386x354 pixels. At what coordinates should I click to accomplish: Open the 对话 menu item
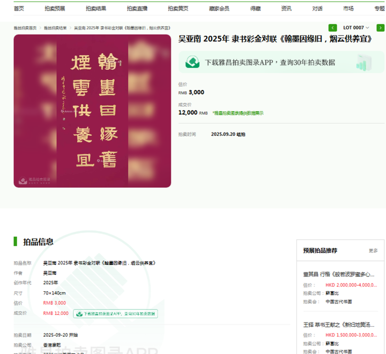(317, 9)
